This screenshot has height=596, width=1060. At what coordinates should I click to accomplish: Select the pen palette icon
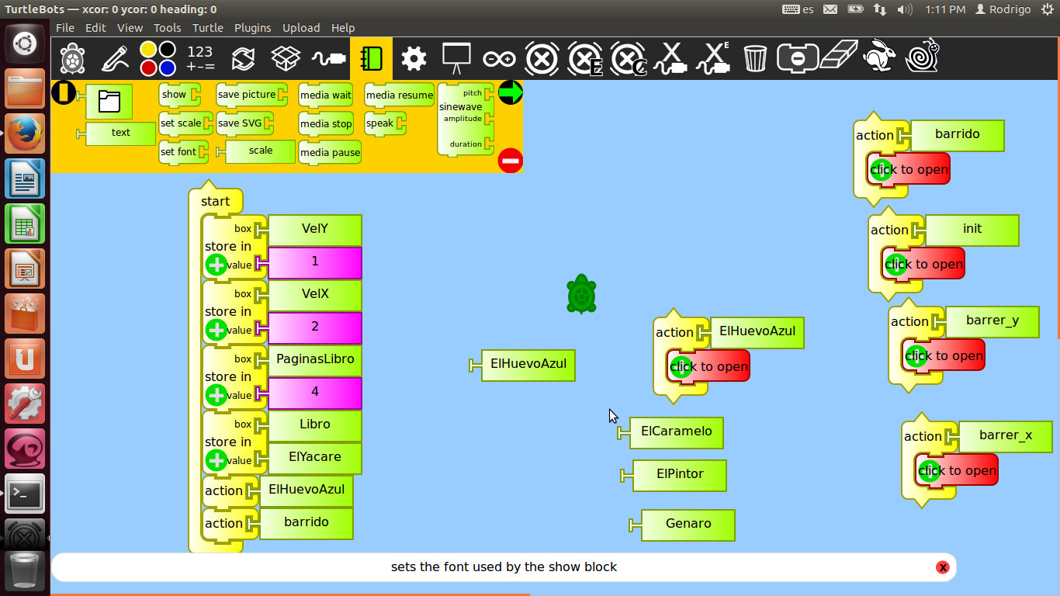[115, 58]
